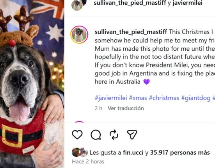Screen dimensions: 215x168
Task: View the 35.917 personas más likes list
Action: point(180,152)
